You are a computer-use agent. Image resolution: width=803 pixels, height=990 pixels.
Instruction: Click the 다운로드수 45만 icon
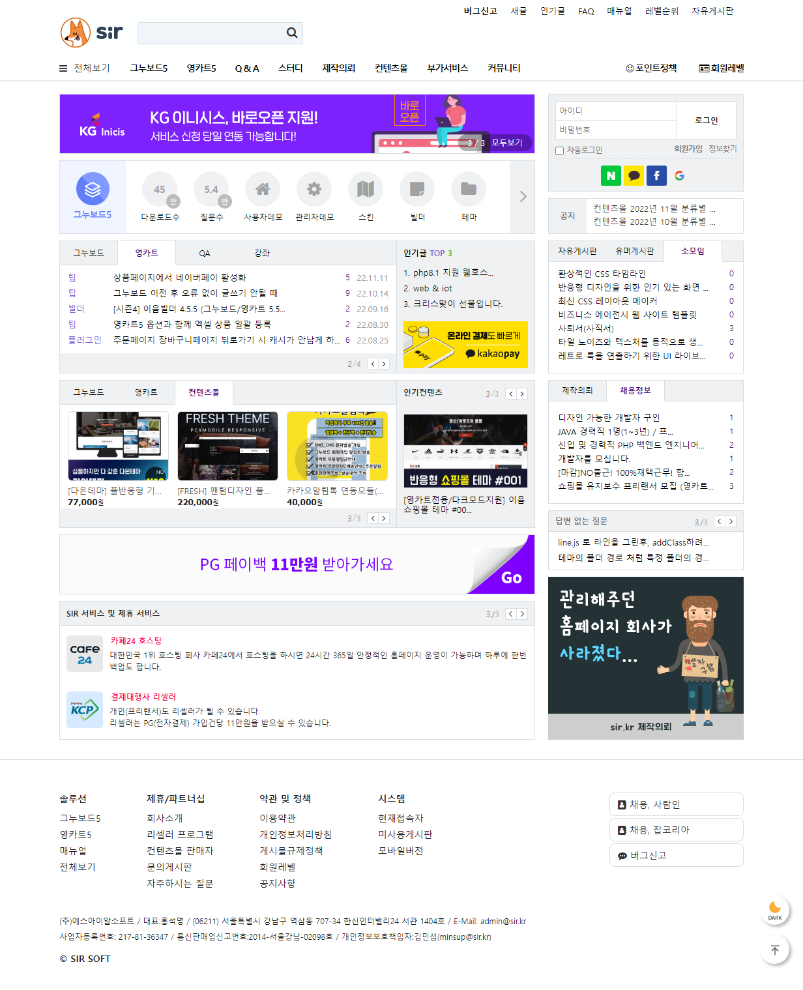[x=160, y=190]
